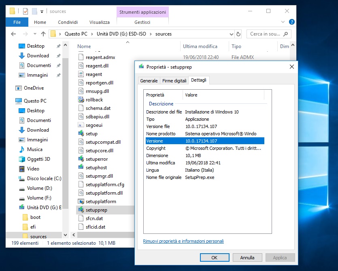This screenshot has height=271, width=338.
Task: Go back with the back arrow
Action: tap(13, 34)
